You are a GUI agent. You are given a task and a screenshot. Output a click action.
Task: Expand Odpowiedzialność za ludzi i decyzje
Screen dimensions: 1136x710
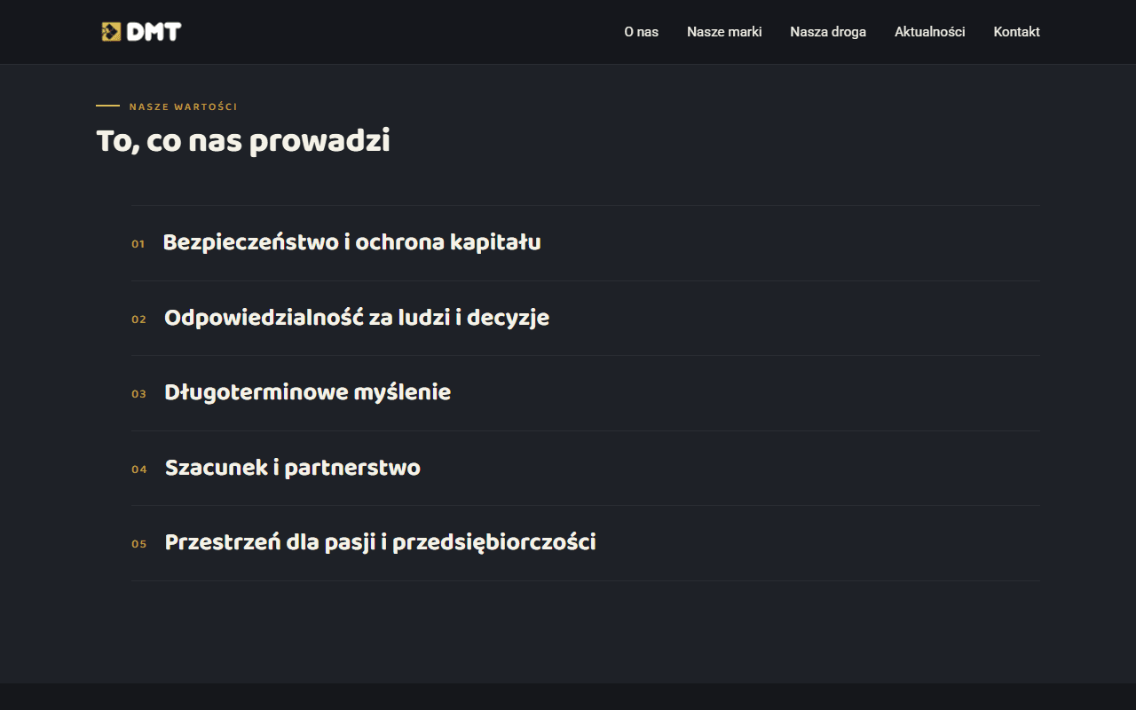(x=586, y=319)
